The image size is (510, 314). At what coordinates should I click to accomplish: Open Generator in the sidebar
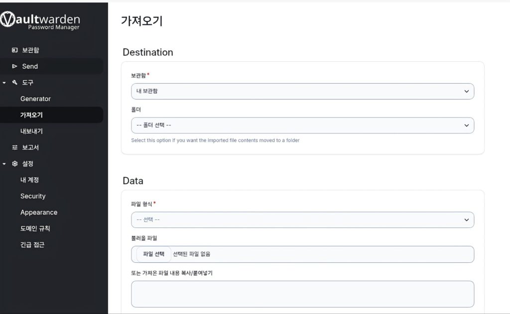tap(35, 99)
